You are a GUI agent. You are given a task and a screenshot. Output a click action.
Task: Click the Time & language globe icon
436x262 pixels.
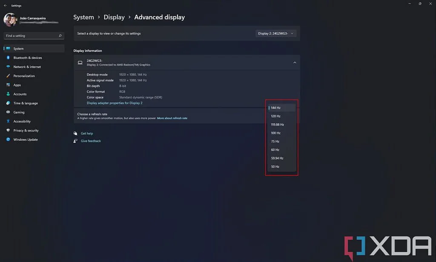[x=8, y=103]
